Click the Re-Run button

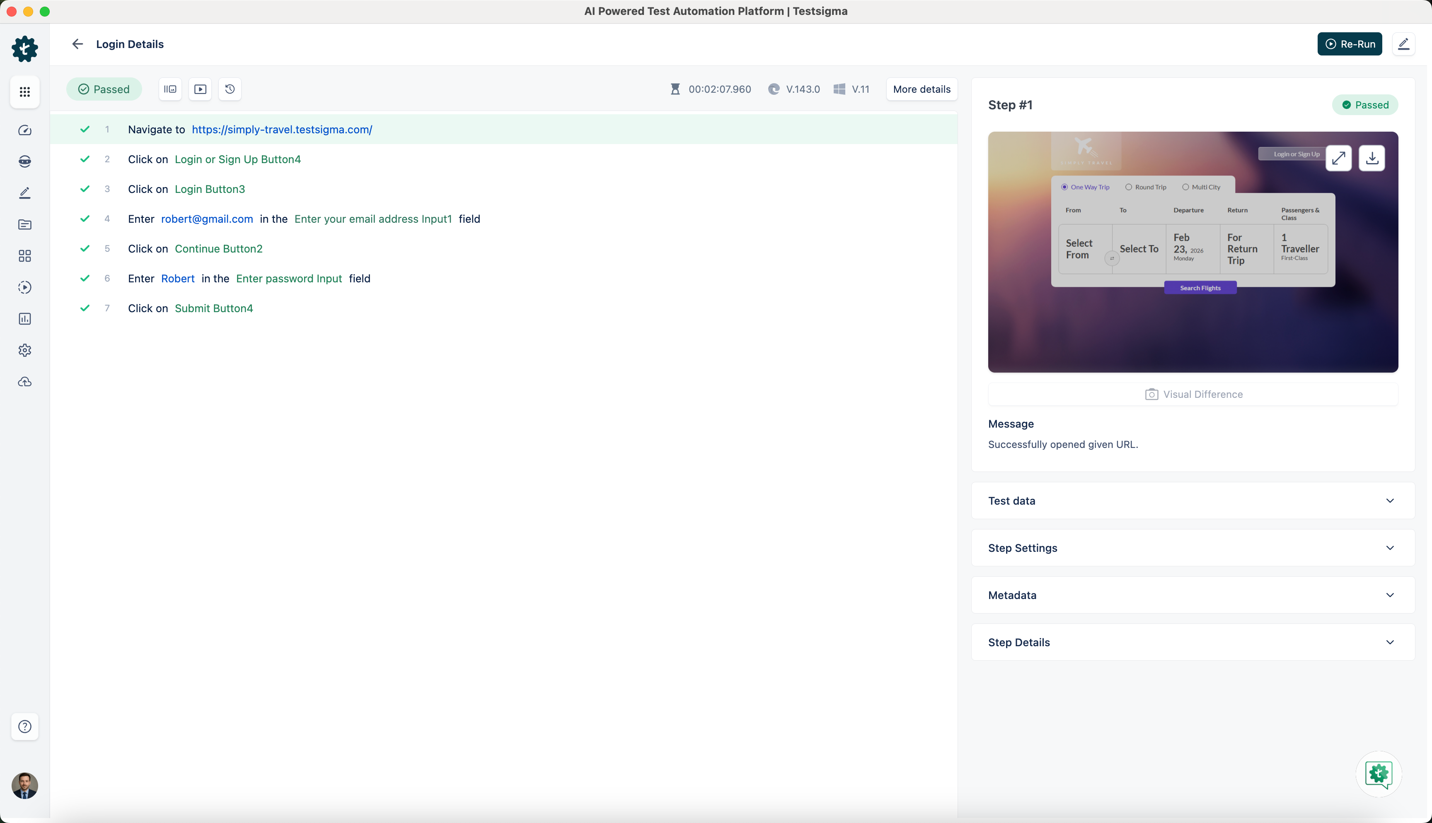point(1350,43)
